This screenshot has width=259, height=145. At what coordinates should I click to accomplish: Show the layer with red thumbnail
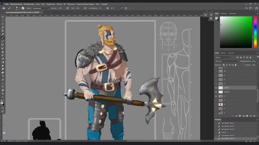[216, 104]
